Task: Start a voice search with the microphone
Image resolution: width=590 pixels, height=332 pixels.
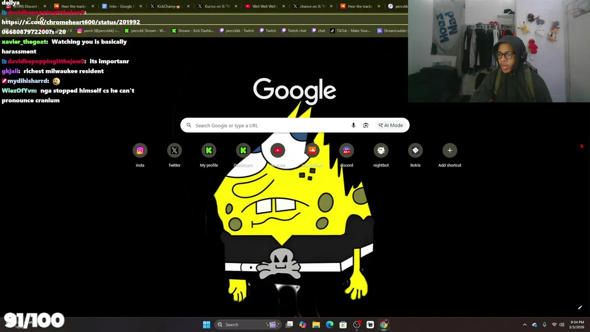Action: (354, 125)
